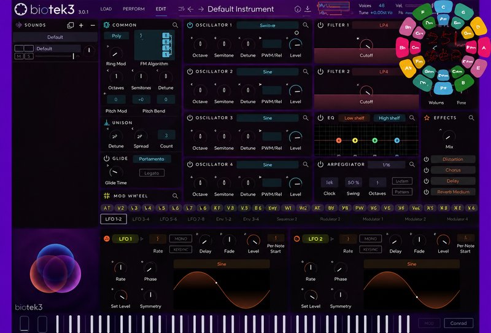This screenshot has height=333, width=491.
Task: Enable the Chorus effect power button
Action: tap(426, 170)
